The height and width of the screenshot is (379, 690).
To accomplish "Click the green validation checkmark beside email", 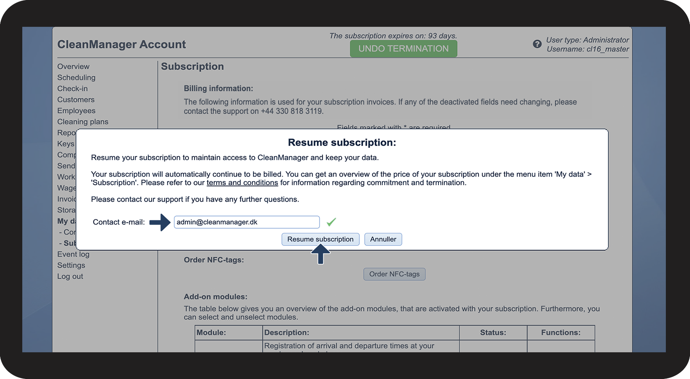I will (x=331, y=222).
